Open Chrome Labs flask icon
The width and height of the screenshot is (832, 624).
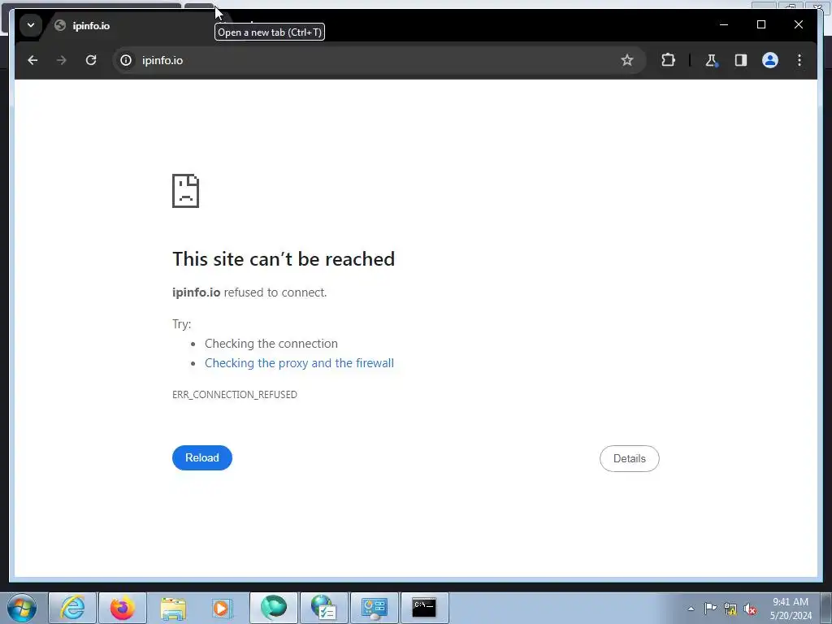tap(712, 60)
